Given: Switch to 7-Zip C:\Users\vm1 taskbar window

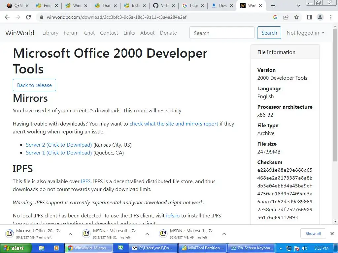Looking at the screenshot, I should coord(153,248).
